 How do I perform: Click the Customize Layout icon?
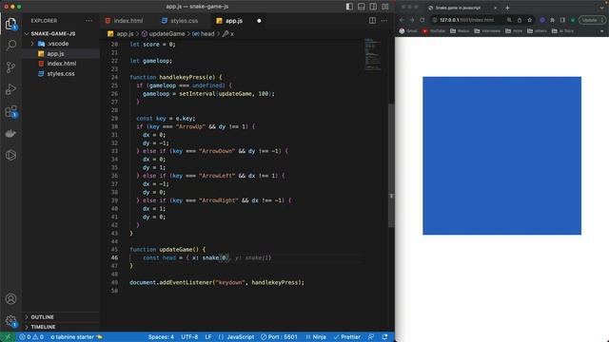(385, 7)
